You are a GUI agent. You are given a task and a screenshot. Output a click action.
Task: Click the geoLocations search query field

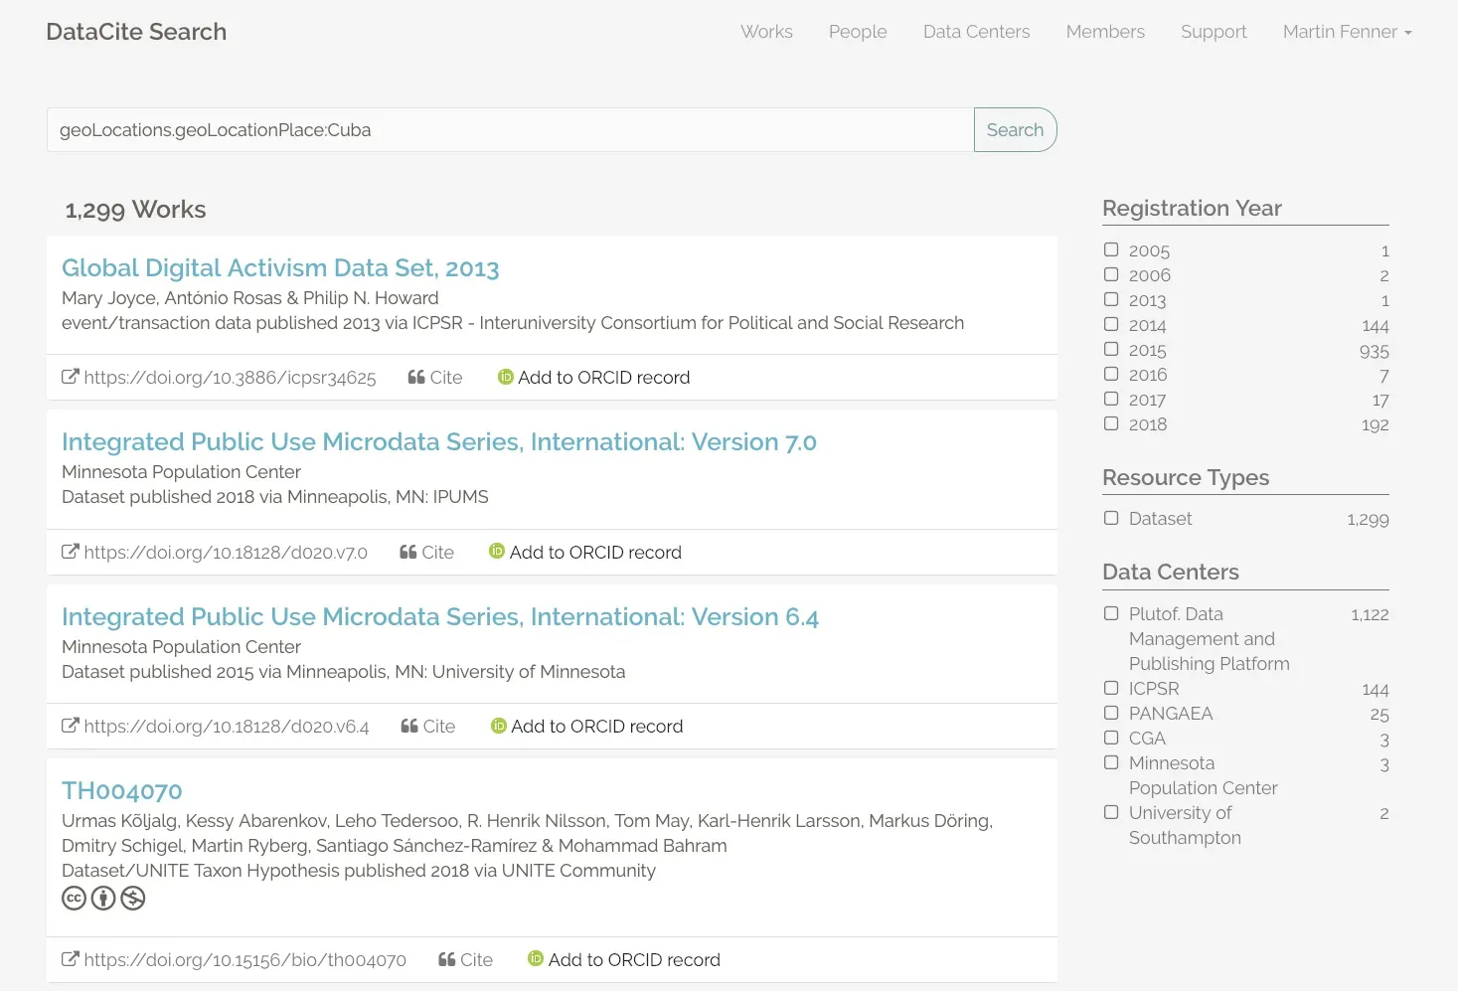tap(509, 130)
